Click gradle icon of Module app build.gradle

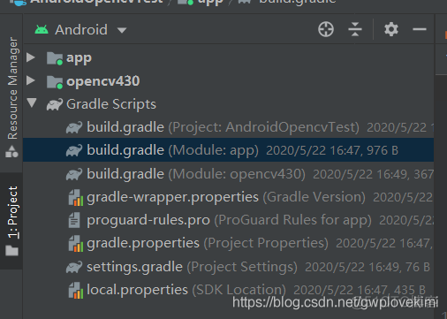(74, 150)
